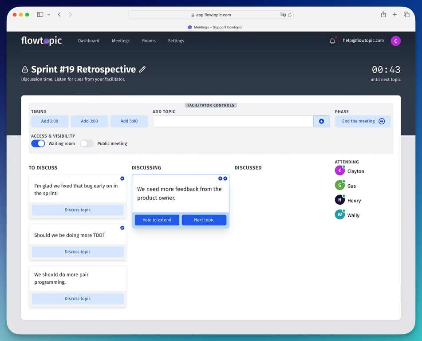This screenshot has width=422, height=341.
Task: Click End the meeting
Action: 363,121
